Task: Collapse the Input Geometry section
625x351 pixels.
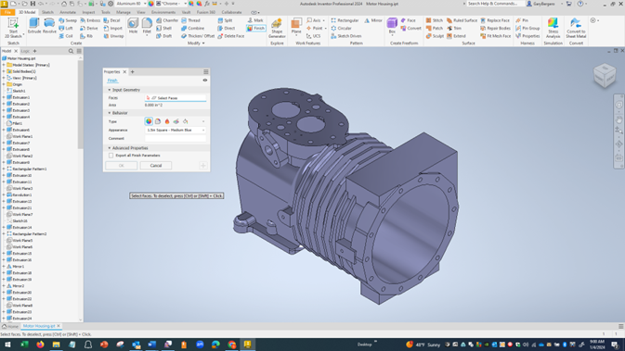Action: (x=110, y=90)
